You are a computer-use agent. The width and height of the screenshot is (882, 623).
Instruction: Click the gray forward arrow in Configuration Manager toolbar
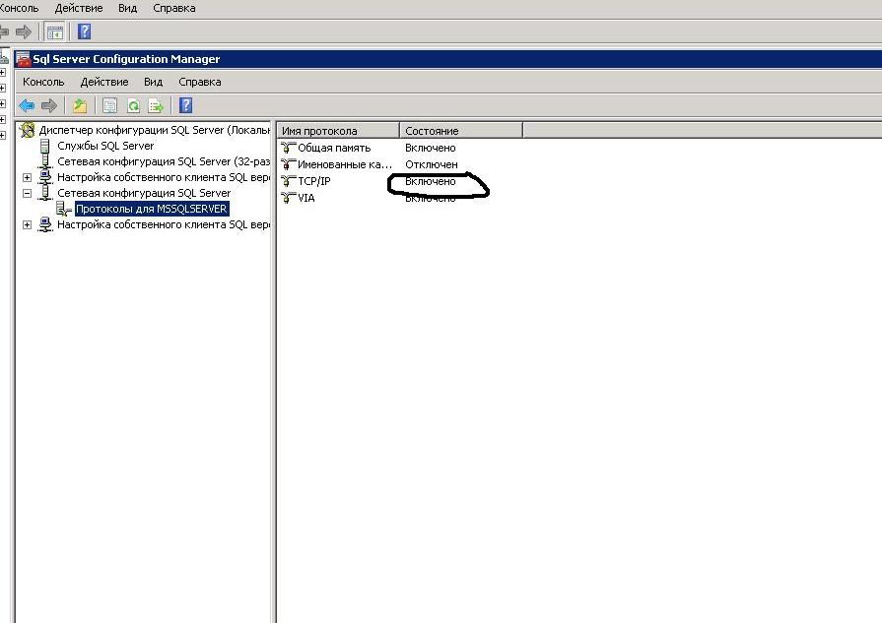(x=49, y=105)
